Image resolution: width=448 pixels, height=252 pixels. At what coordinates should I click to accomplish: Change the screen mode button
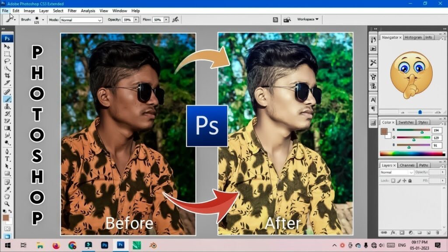pos(7,236)
